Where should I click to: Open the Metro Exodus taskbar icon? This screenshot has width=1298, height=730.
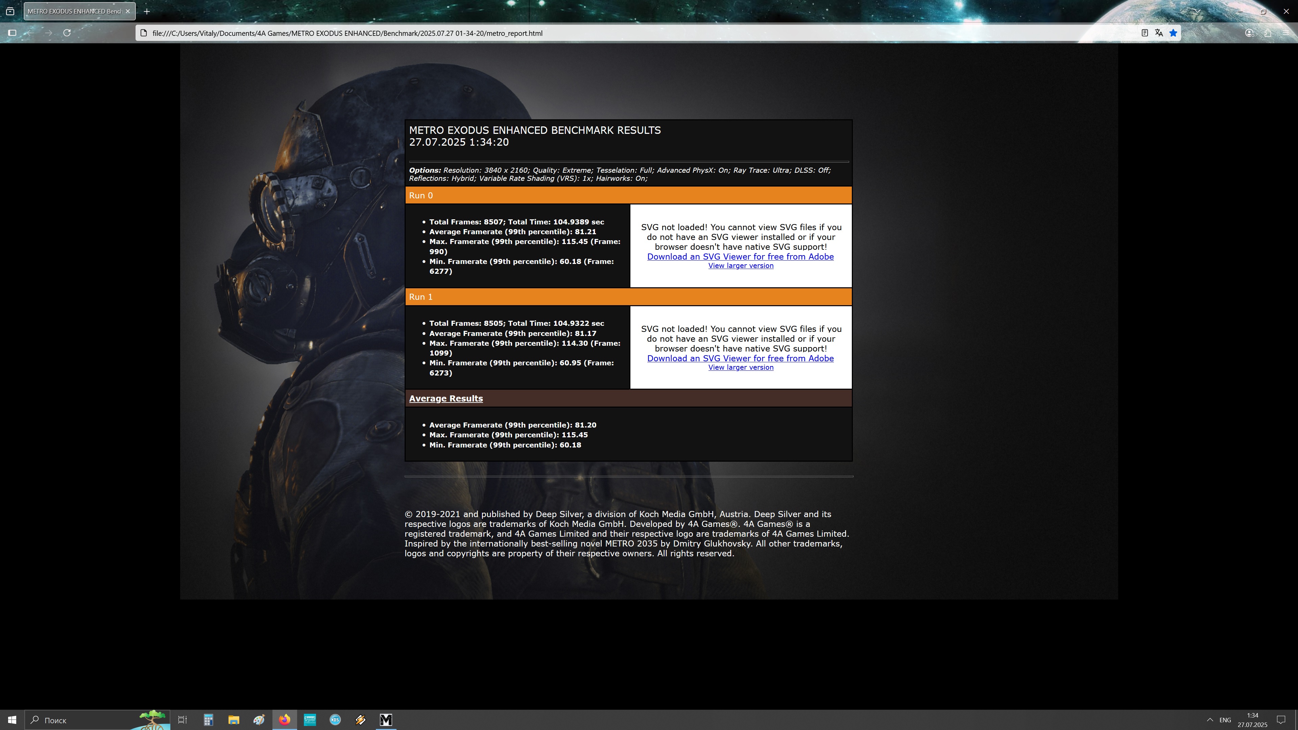tap(385, 720)
